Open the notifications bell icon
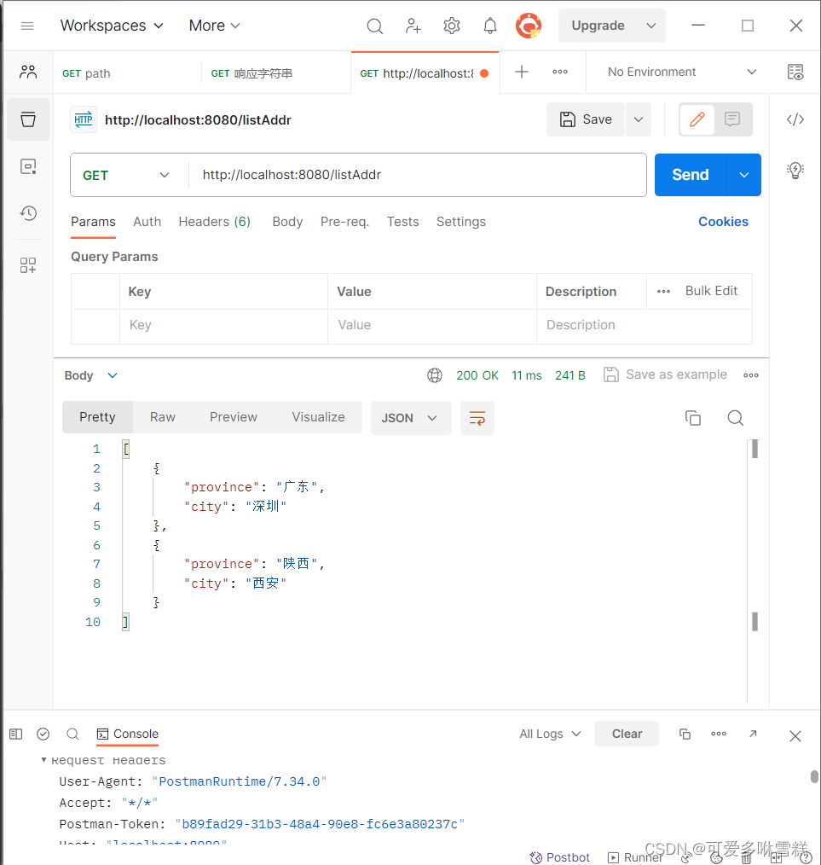This screenshot has height=865, width=821. click(489, 26)
